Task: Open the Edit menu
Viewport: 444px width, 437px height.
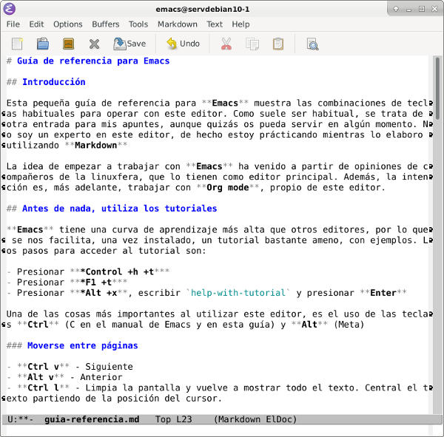Action: pyautogui.click(x=36, y=24)
